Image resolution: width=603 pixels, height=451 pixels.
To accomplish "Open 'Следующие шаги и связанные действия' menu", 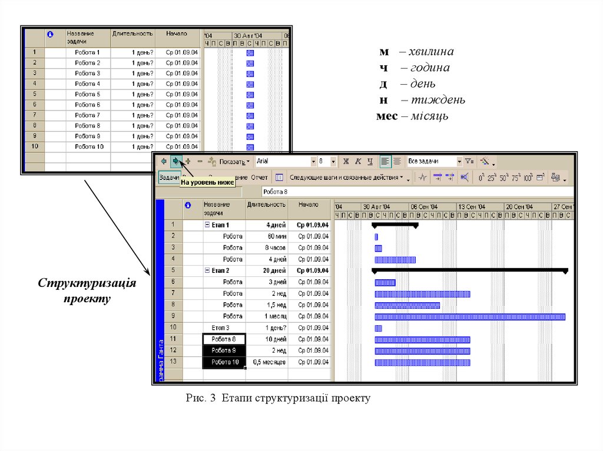I will 347,177.
